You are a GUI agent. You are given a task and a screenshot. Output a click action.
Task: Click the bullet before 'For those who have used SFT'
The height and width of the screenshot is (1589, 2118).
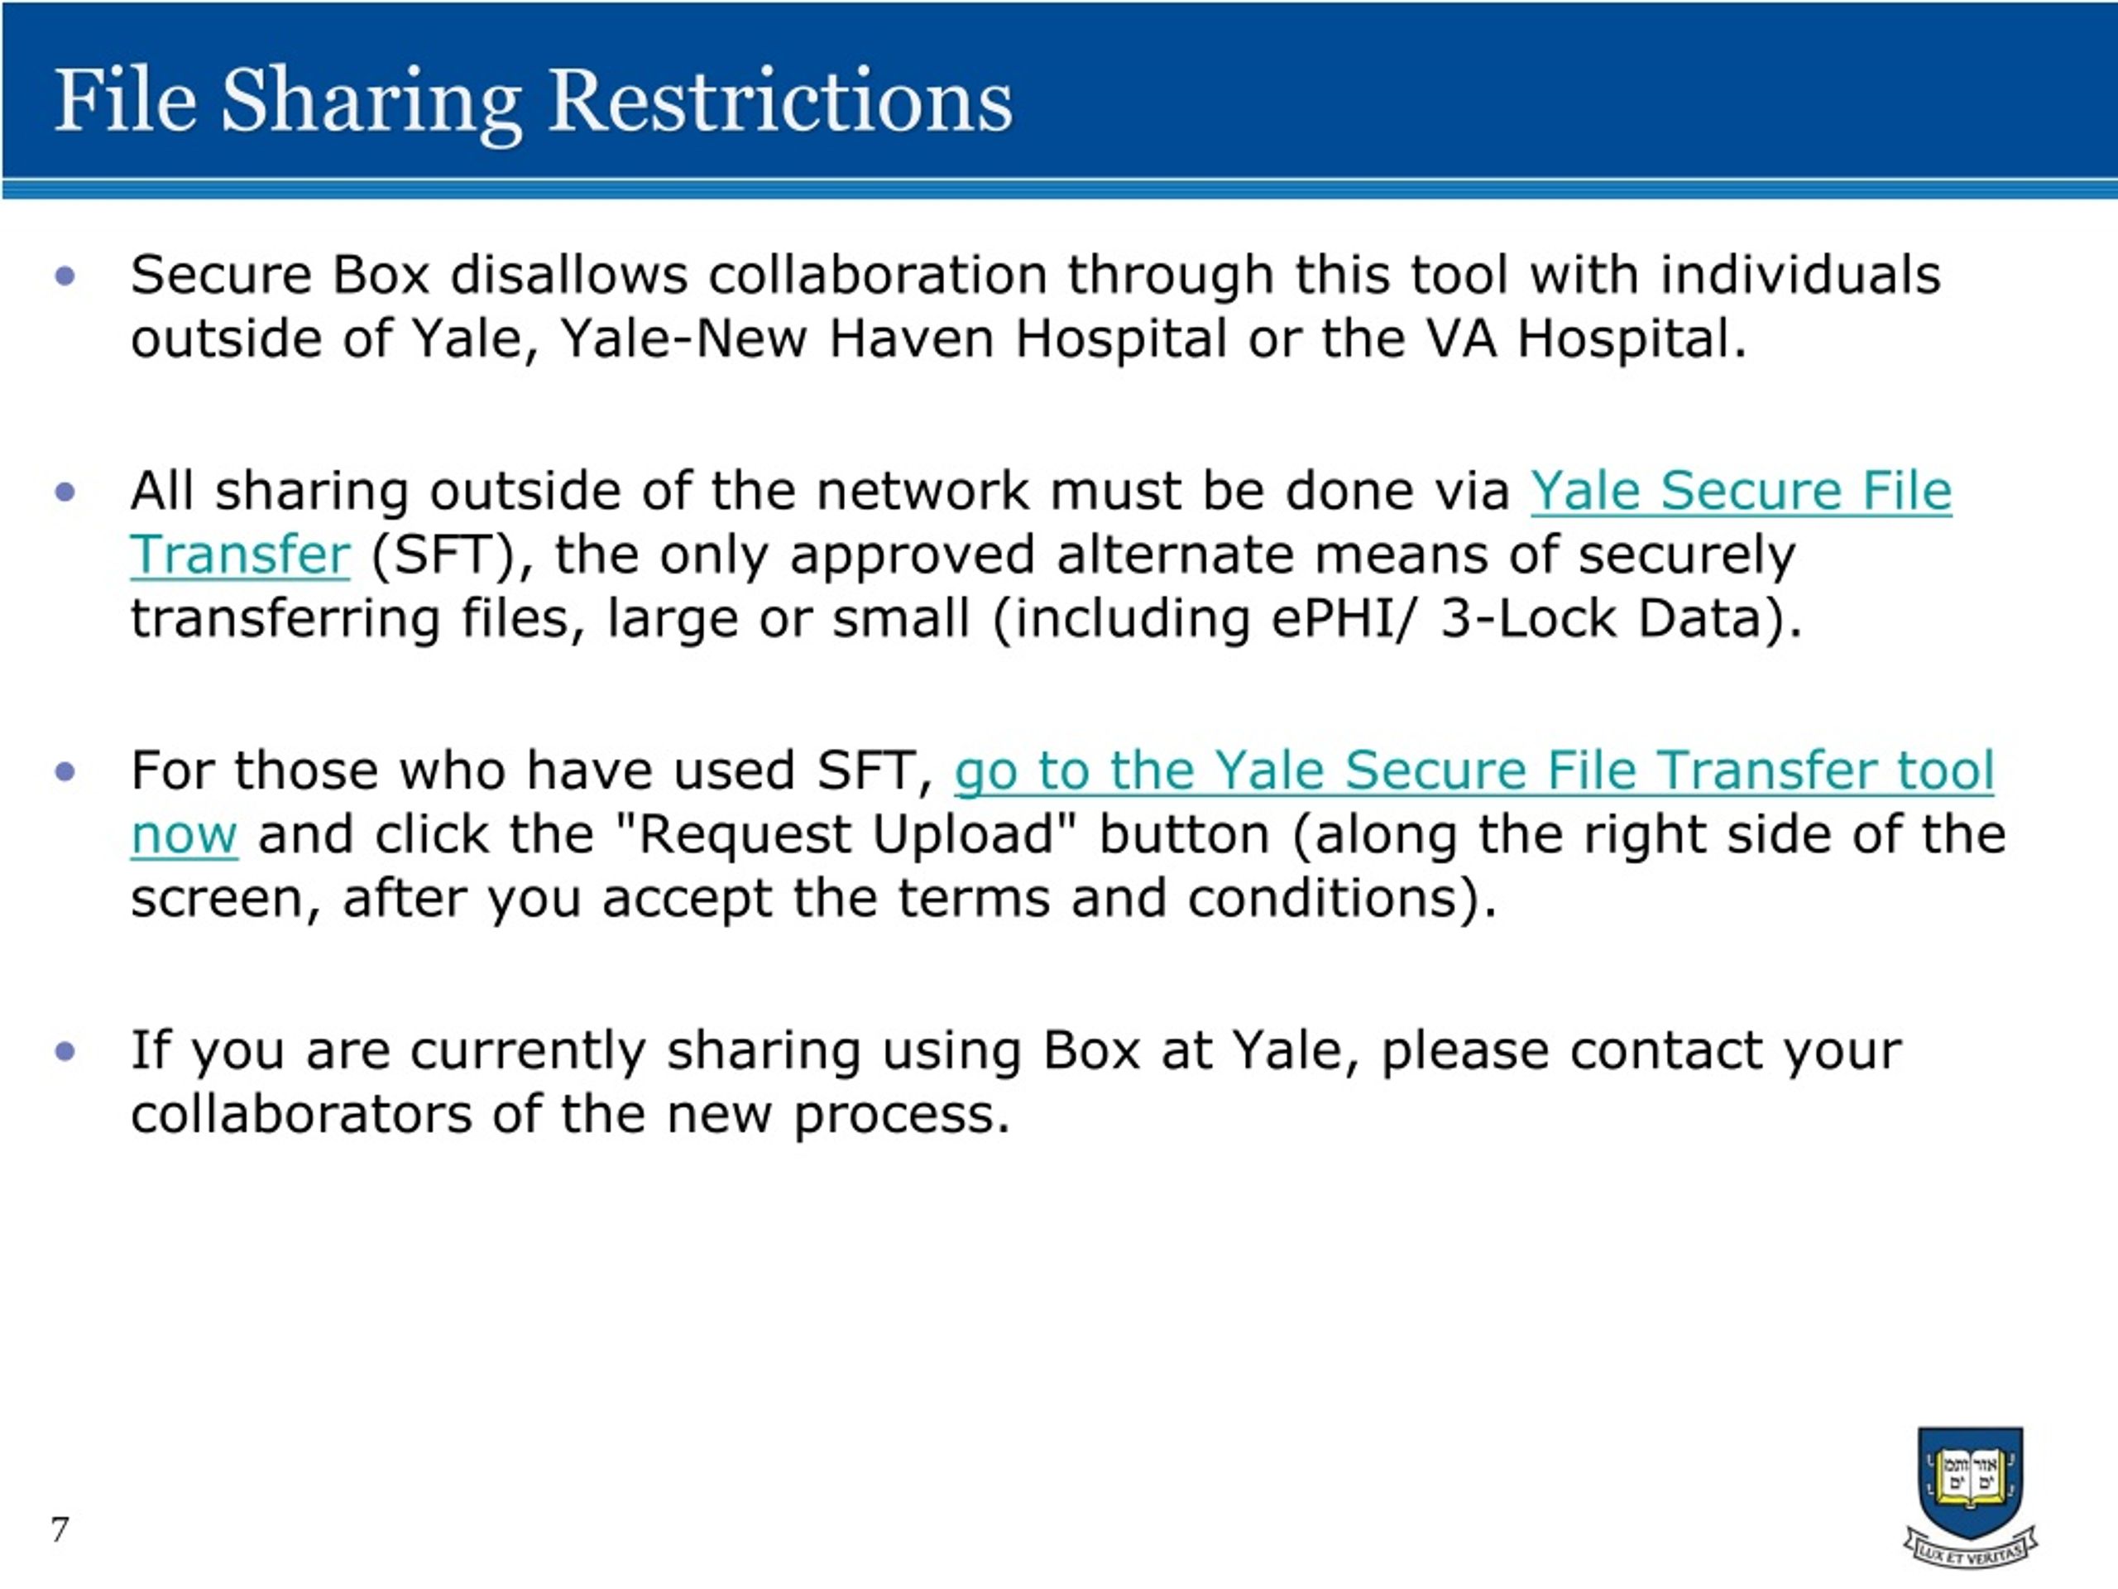65,772
